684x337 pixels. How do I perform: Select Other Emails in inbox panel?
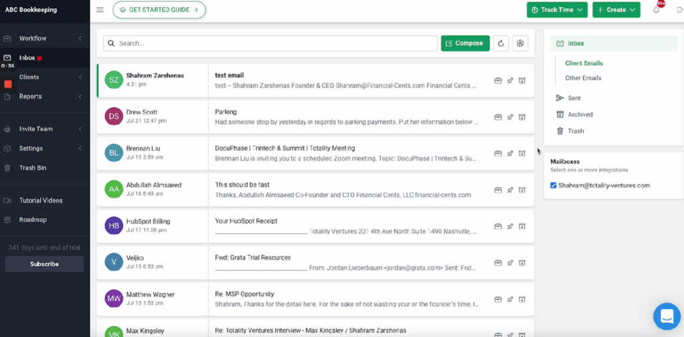(583, 78)
